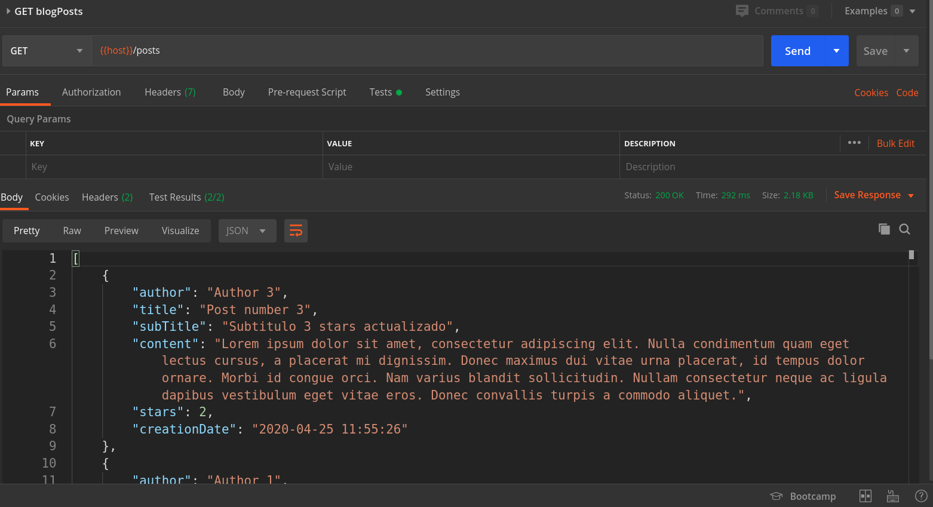The height and width of the screenshot is (507, 933).
Task: Open the Test Results response tab
Action: coord(186,197)
